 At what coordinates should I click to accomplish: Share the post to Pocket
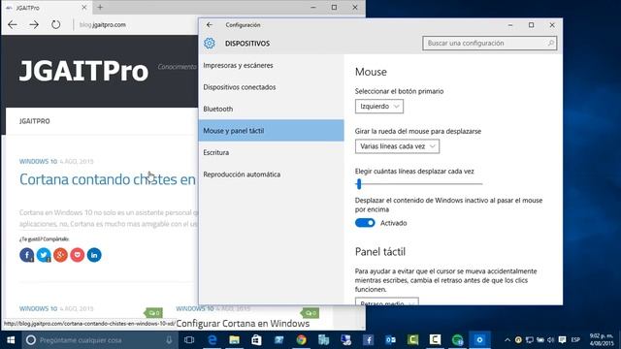point(78,255)
